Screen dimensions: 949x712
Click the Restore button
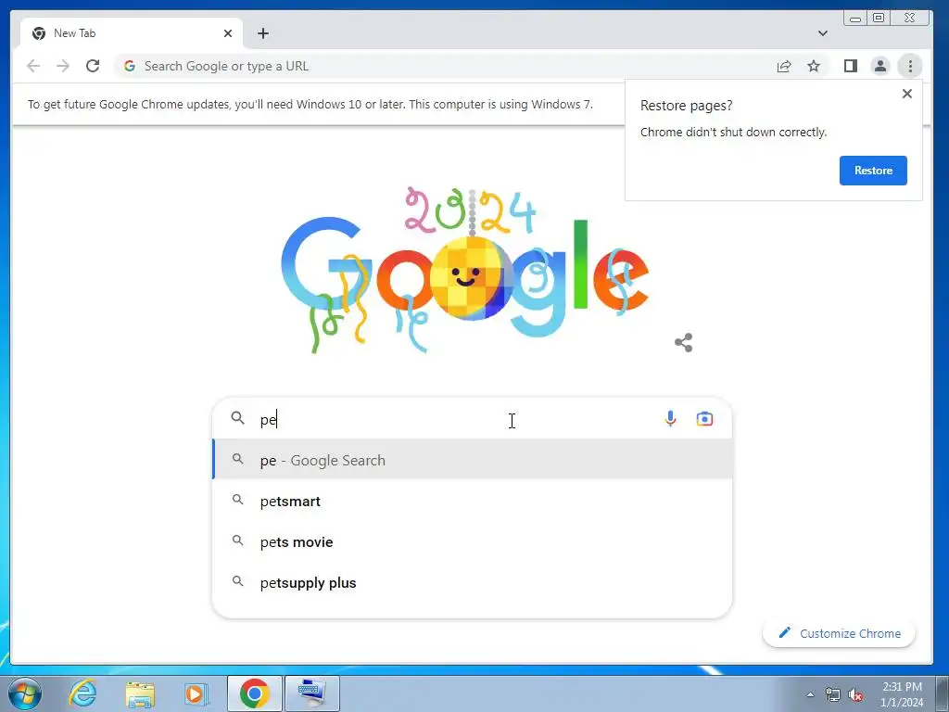click(x=873, y=171)
